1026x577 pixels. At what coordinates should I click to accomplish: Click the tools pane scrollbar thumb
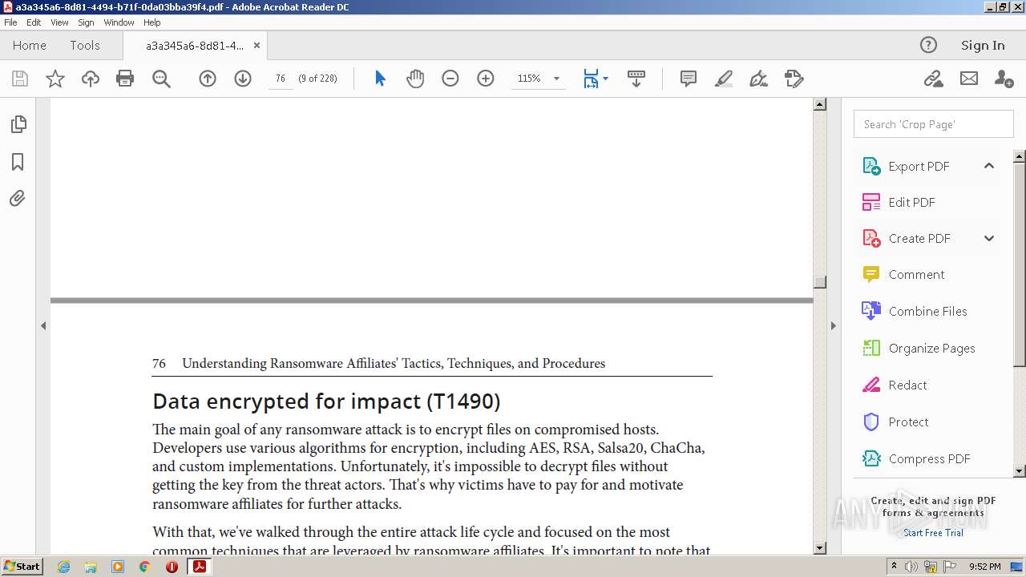click(1020, 264)
